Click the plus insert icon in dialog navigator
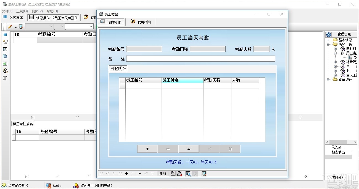Viewport: 359px width, 189px height. [x=127, y=174]
